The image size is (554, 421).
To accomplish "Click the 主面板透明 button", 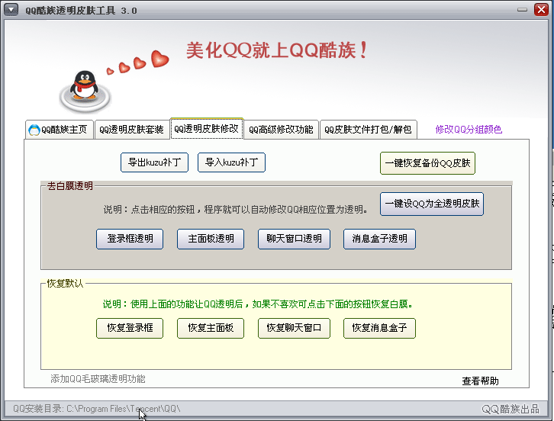I will [211, 239].
